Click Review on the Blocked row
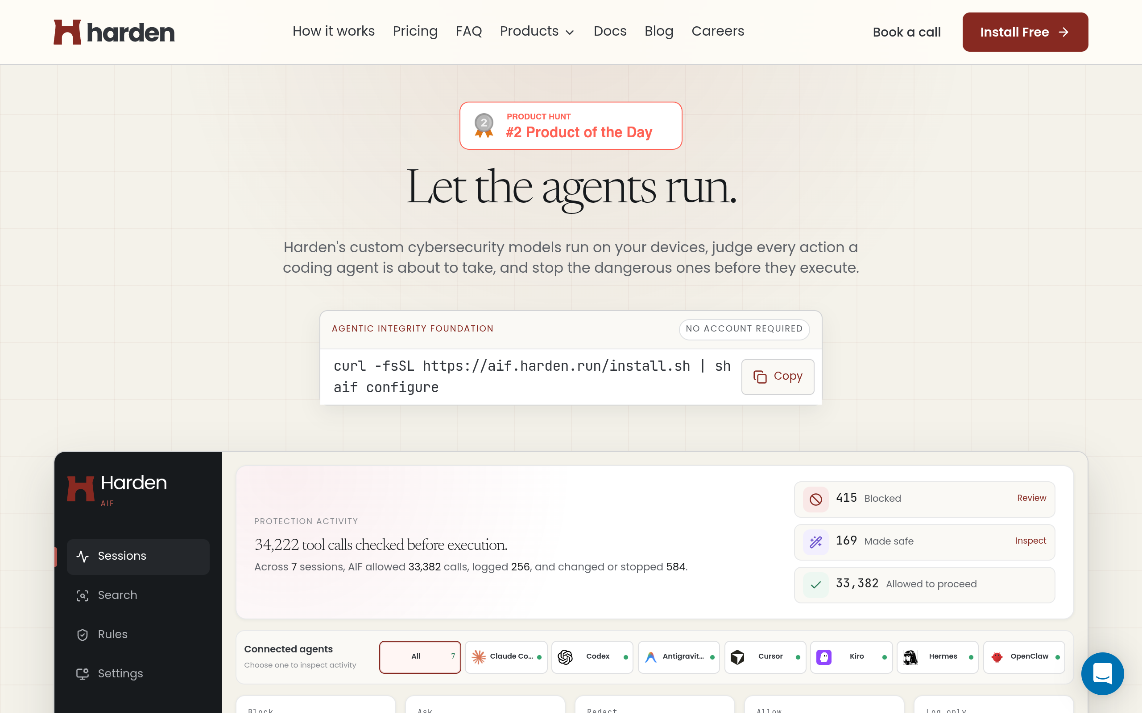 click(1031, 498)
